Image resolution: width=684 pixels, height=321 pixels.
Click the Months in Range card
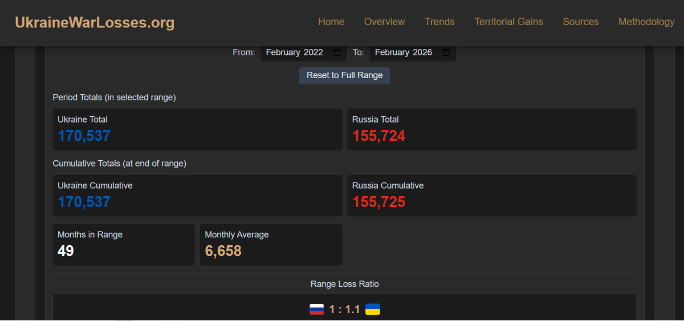[124, 245]
